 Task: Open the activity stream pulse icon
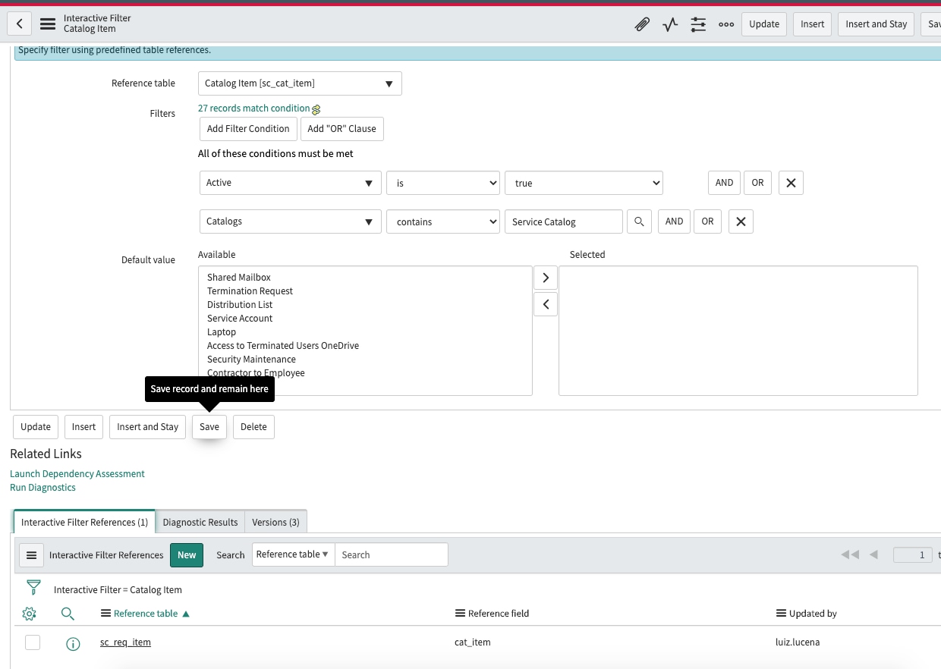pyautogui.click(x=670, y=24)
